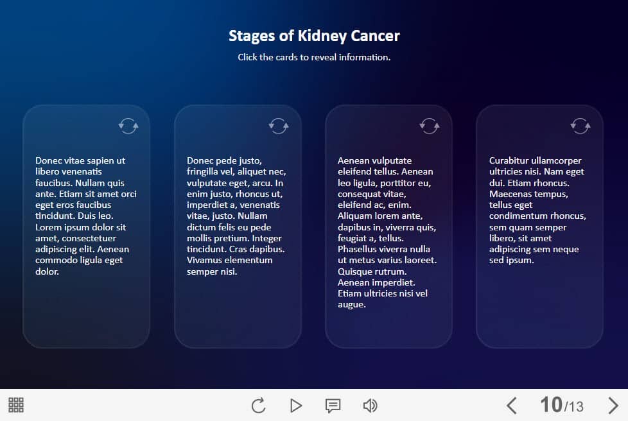Click the 'Stages of Kidney Cancer' title
Viewport: 628px width, 421px height.
(314, 36)
